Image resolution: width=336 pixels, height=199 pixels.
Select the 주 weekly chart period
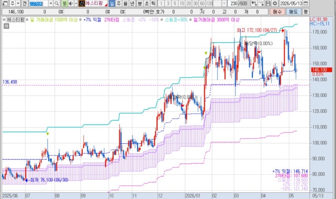coord(118,4)
